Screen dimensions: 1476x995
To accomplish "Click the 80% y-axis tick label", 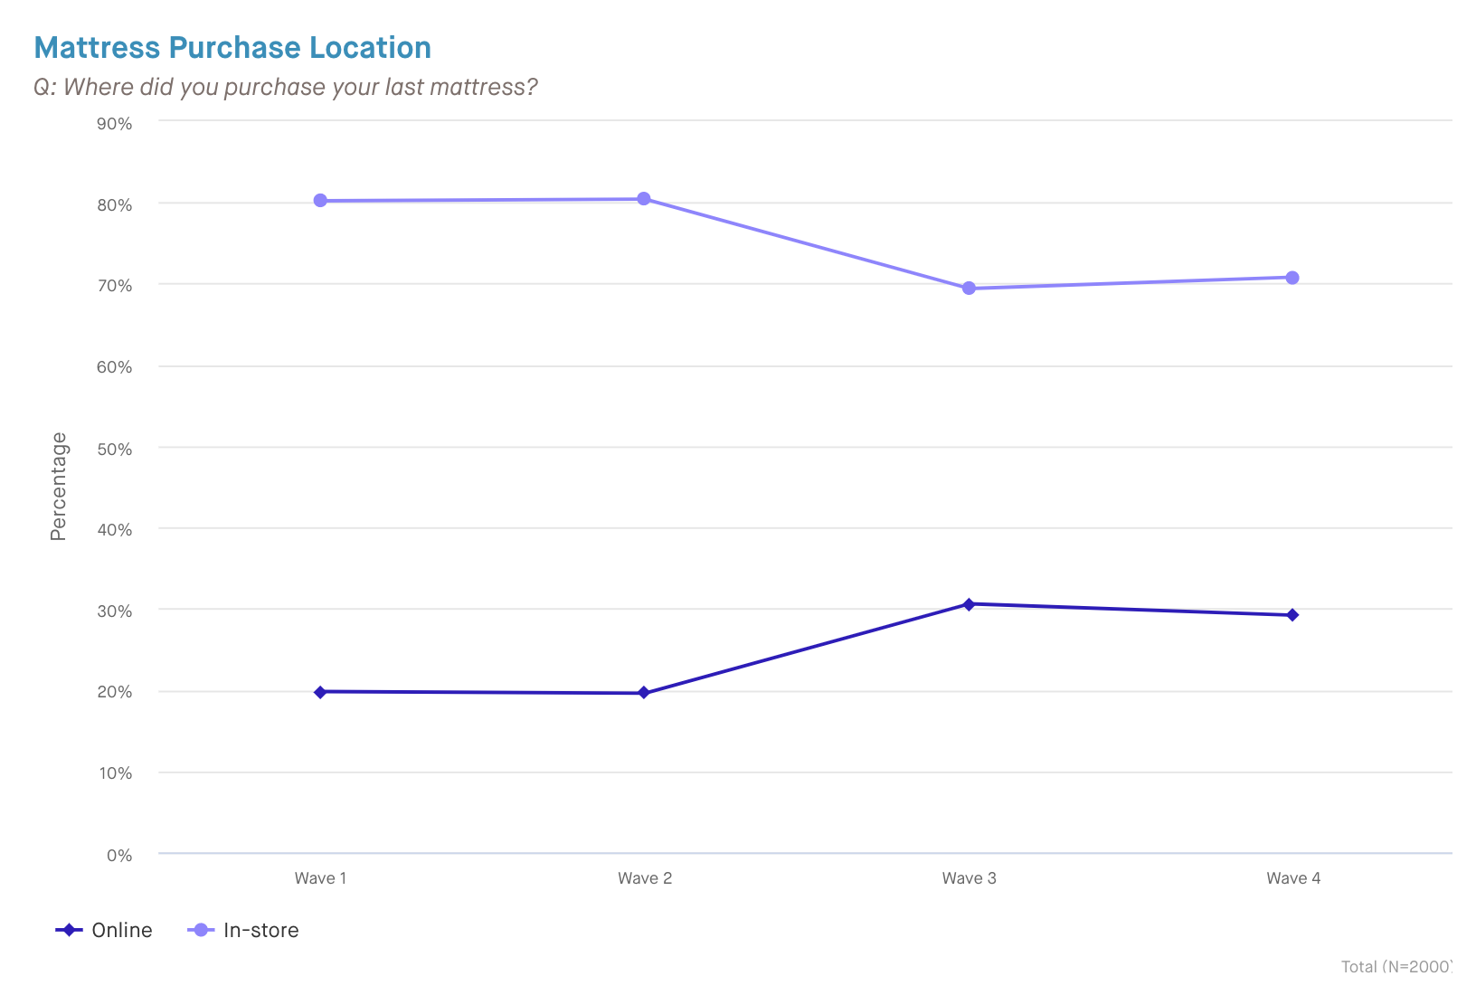I will [x=115, y=205].
